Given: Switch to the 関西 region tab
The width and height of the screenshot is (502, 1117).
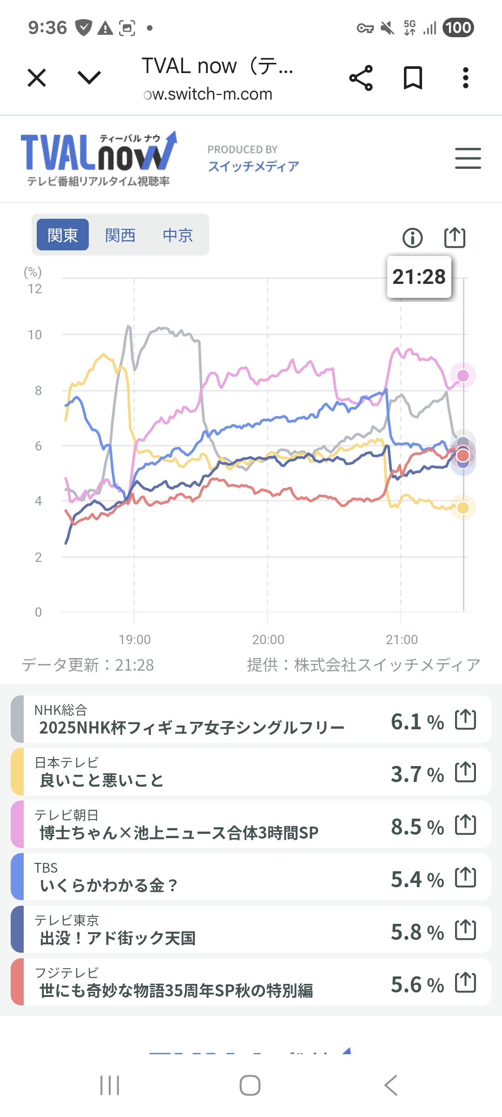Looking at the screenshot, I should tap(120, 235).
